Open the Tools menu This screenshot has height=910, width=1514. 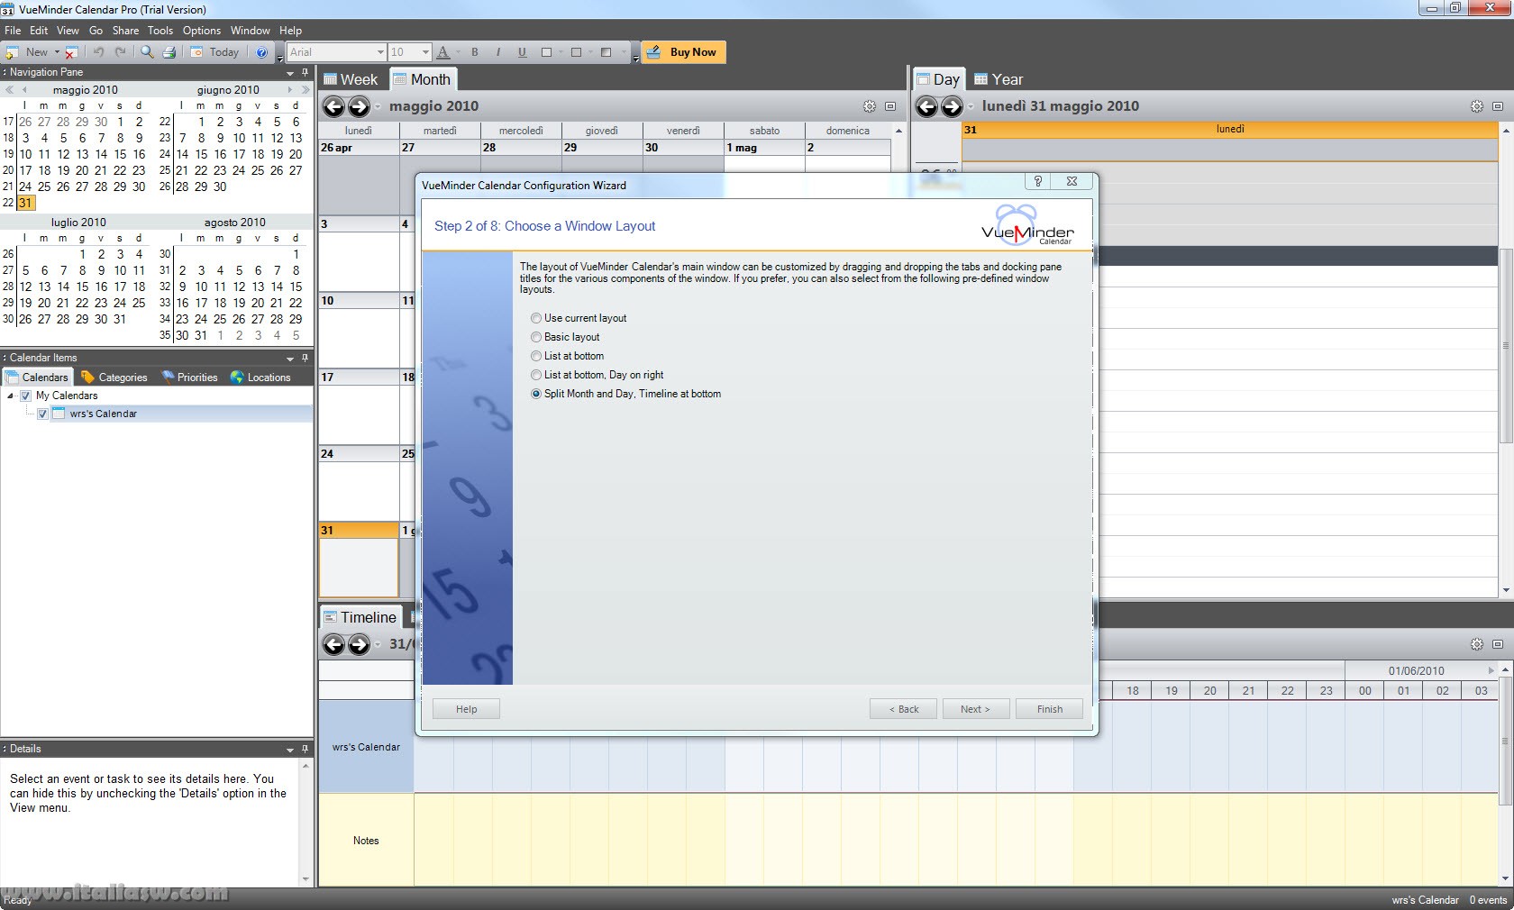[x=160, y=31]
